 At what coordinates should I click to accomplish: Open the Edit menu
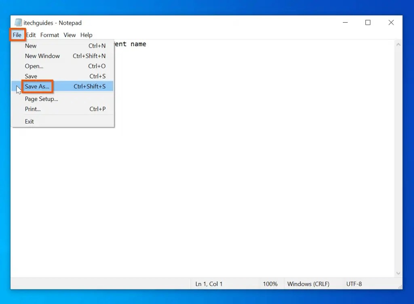(x=31, y=35)
